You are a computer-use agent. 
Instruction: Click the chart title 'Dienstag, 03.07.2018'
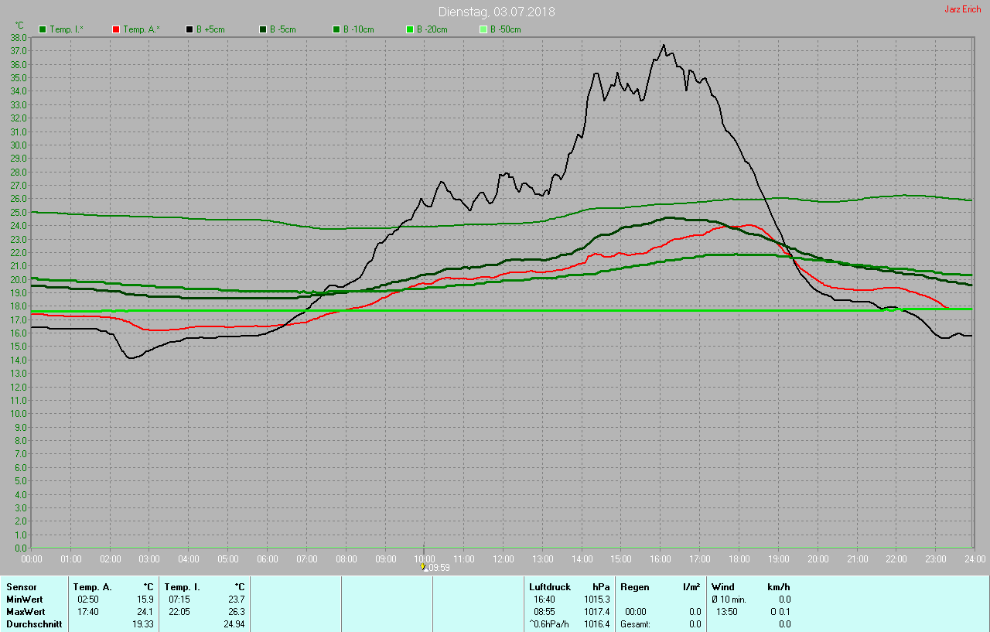(496, 12)
